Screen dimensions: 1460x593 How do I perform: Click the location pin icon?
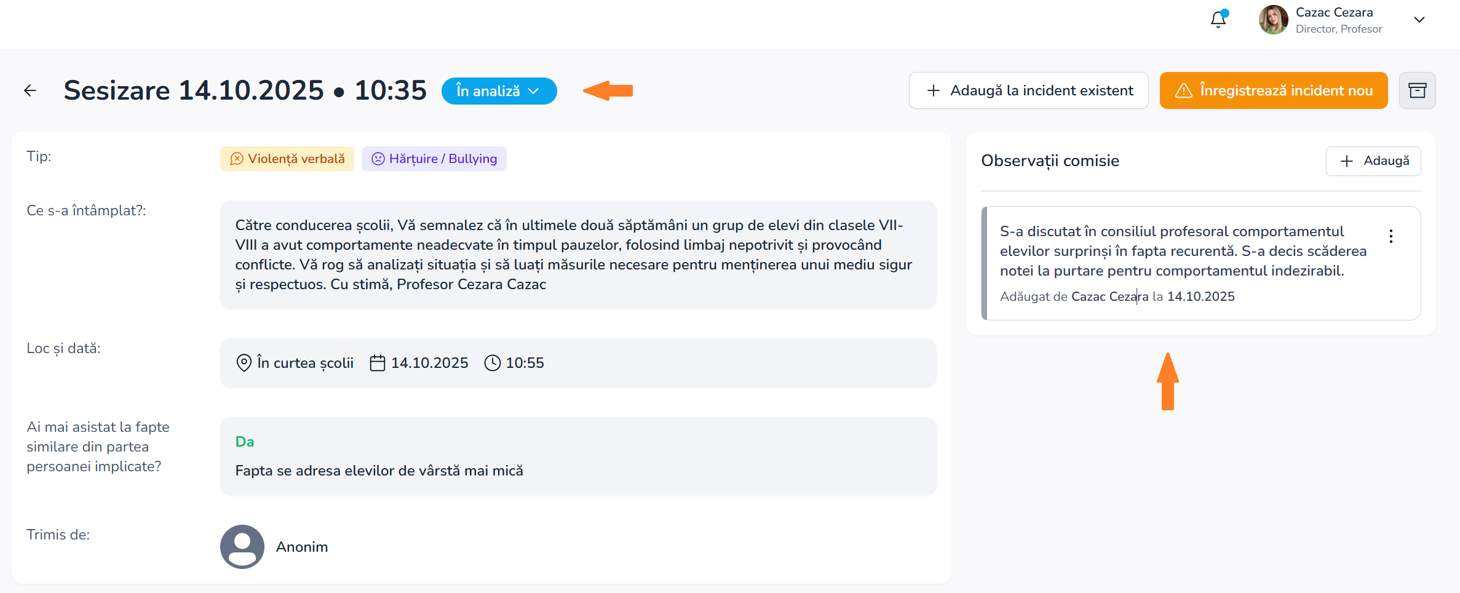244,363
